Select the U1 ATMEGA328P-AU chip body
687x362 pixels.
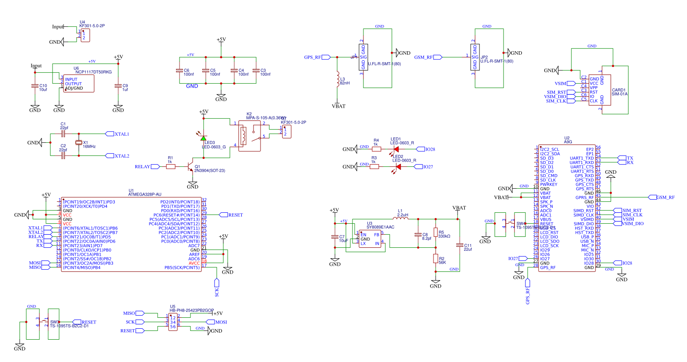coord(131,234)
